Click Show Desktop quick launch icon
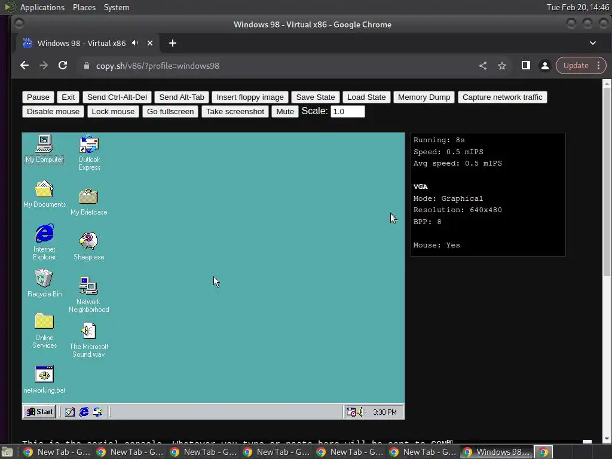612x459 pixels. pyautogui.click(x=70, y=412)
